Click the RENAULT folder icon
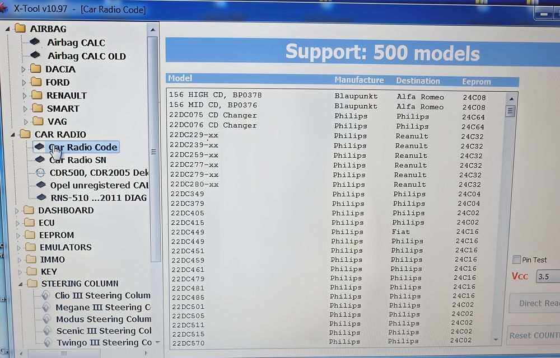 click(x=37, y=95)
